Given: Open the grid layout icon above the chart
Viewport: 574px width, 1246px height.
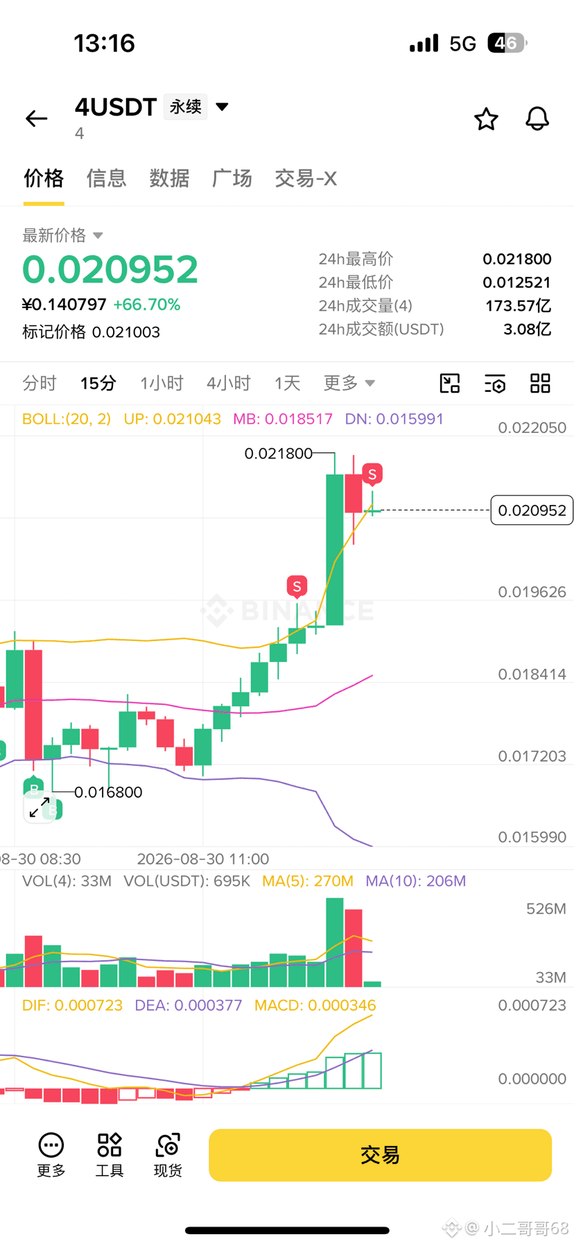Looking at the screenshot, I should pyautogui.click(x=540, y=383).
